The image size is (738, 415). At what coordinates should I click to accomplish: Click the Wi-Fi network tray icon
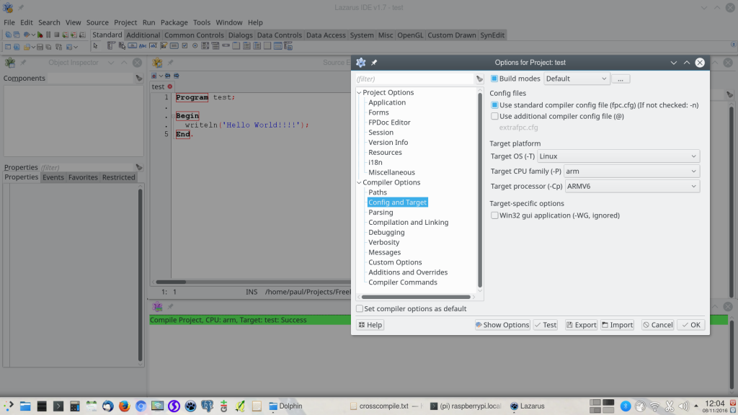tap(654, 406)
